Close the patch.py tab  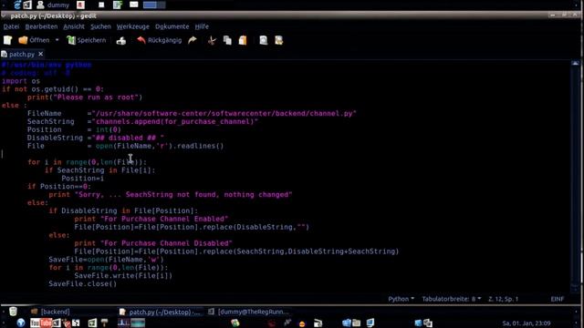[x=40, y=55]
